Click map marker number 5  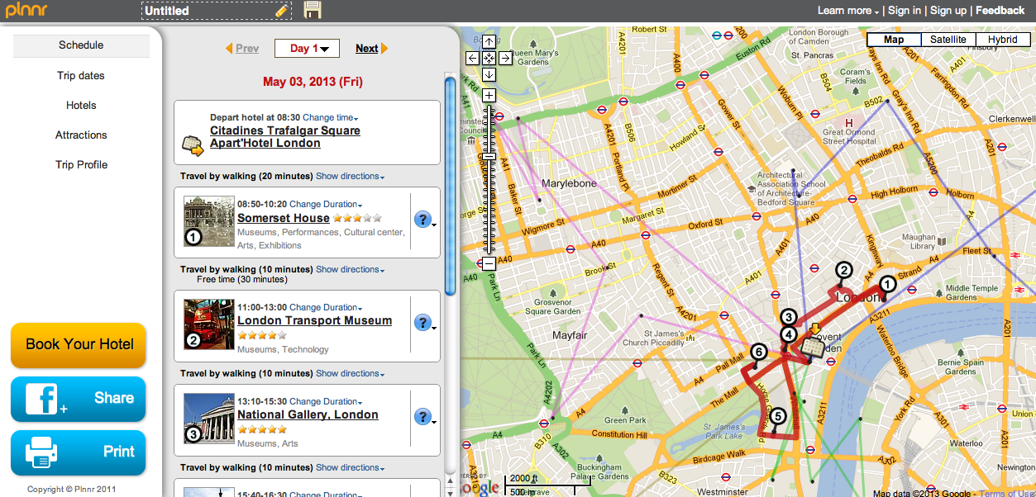pos(778,417)
